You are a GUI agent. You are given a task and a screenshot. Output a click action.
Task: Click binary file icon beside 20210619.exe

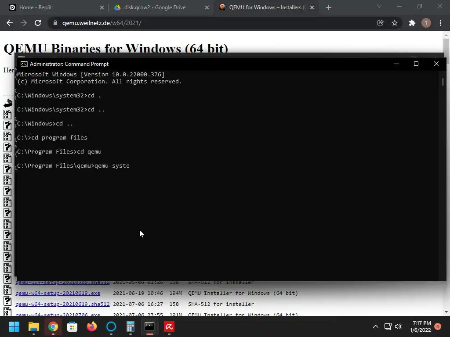click(x=7, y=290)
